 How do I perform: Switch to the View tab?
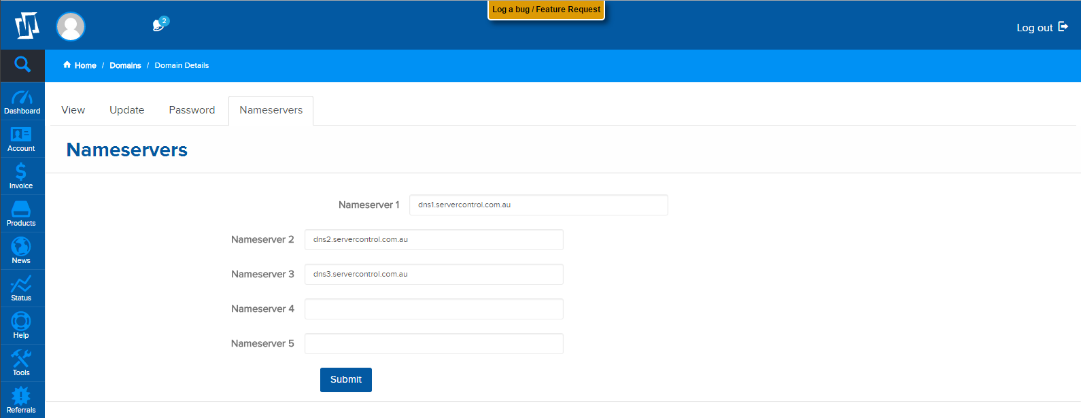pyautogui.click(x=73, y=110)
